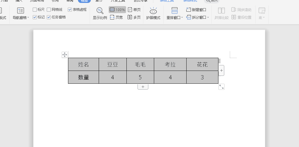Screen dimensions: 299x147
Task: Enable the 标尺 ruler checkbox
Action: coord(35,10)
